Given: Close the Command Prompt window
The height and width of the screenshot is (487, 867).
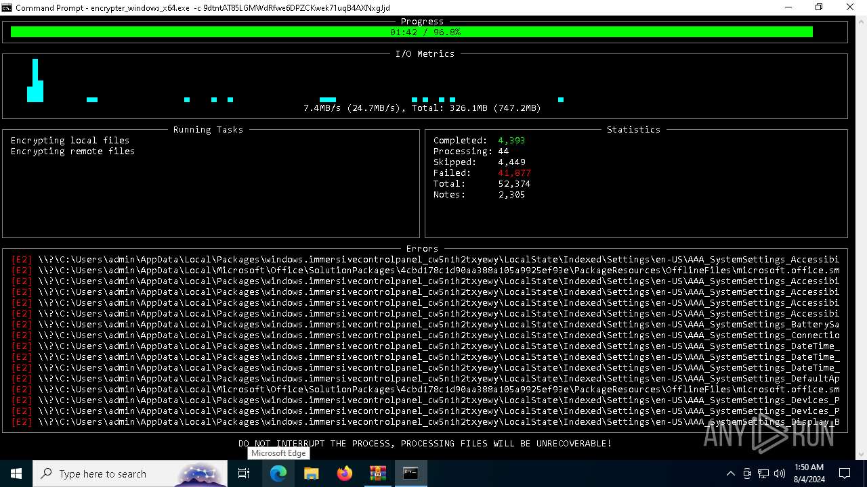Looking at the screenshot, I should pos(851,7).
